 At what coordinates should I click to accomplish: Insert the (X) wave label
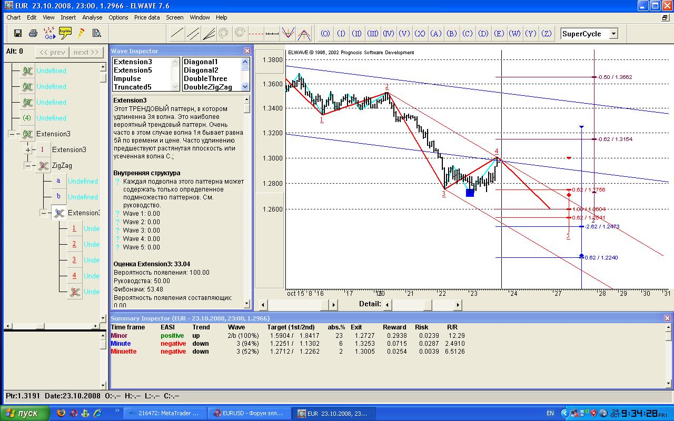click(420, 34)
